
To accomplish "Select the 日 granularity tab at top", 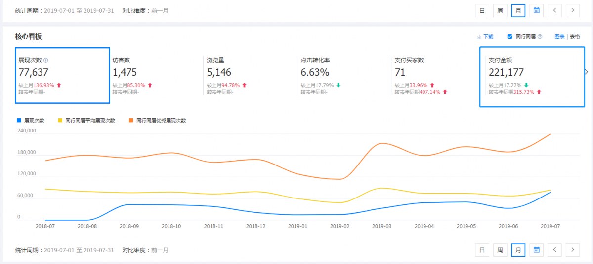I will tap(482, 10).
